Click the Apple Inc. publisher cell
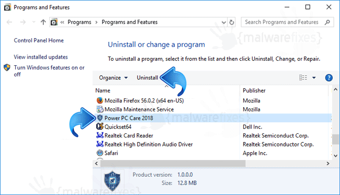This screenshot has height=195, width=340. pos(255,153)
